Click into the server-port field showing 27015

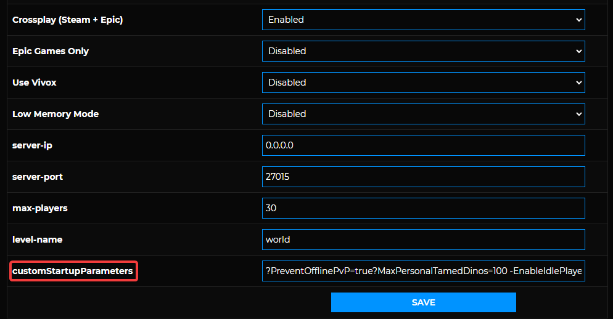tap(424, 177)
